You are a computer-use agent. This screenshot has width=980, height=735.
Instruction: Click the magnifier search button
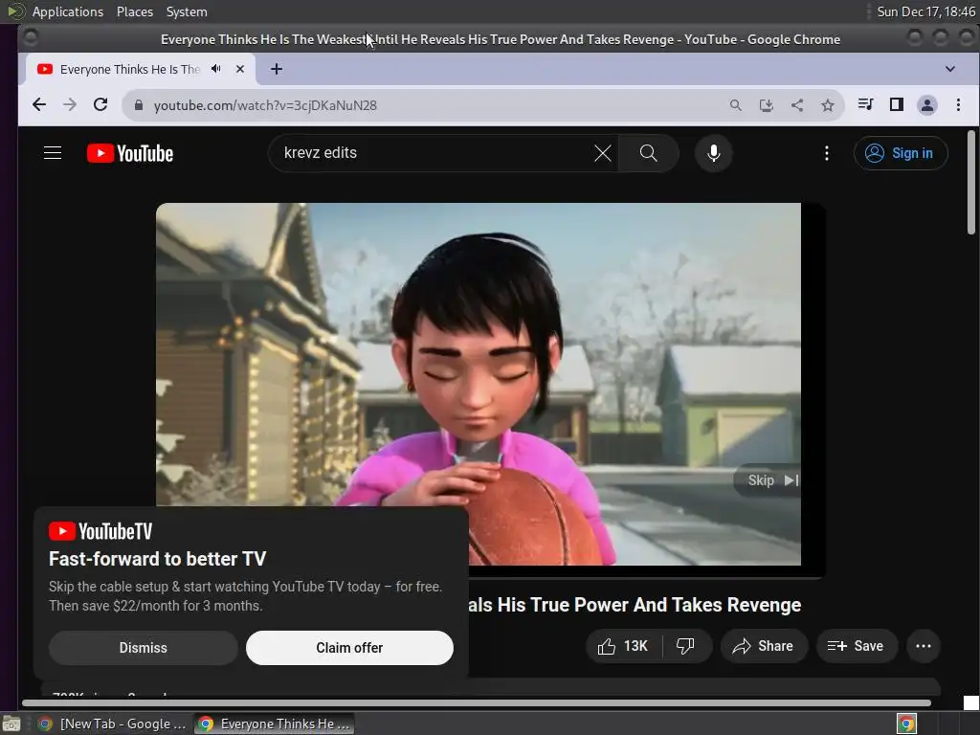[x=648, y=153]
